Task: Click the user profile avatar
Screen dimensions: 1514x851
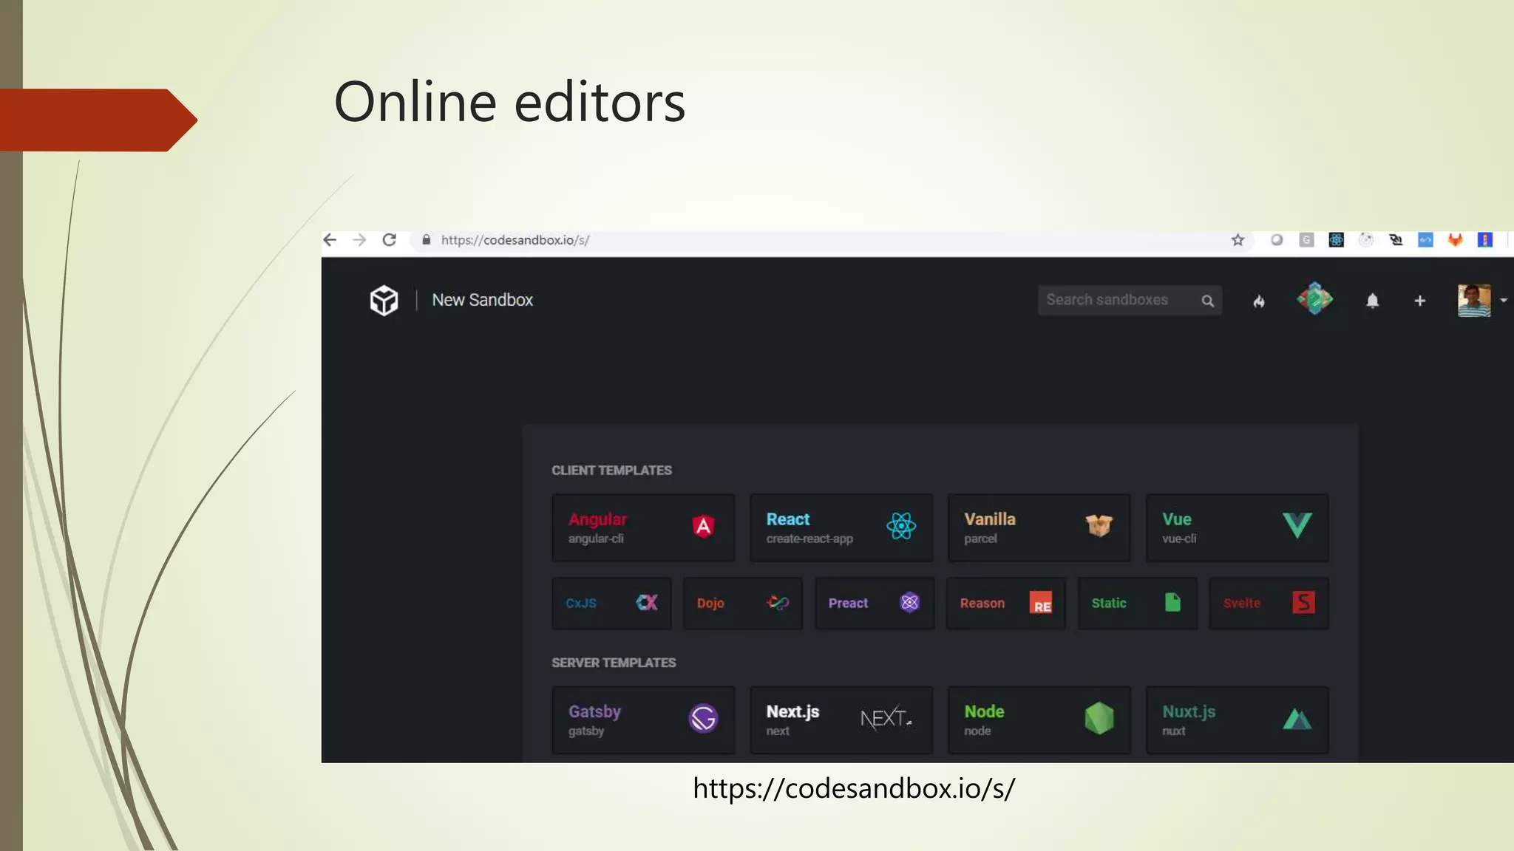Action: (x=1473, y=301)
